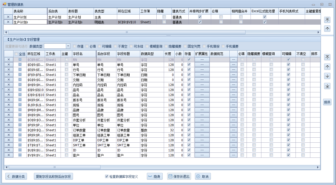
Task: Toggle 检查数据库字段定义 checkbox
Action: (x=107, y=177)
